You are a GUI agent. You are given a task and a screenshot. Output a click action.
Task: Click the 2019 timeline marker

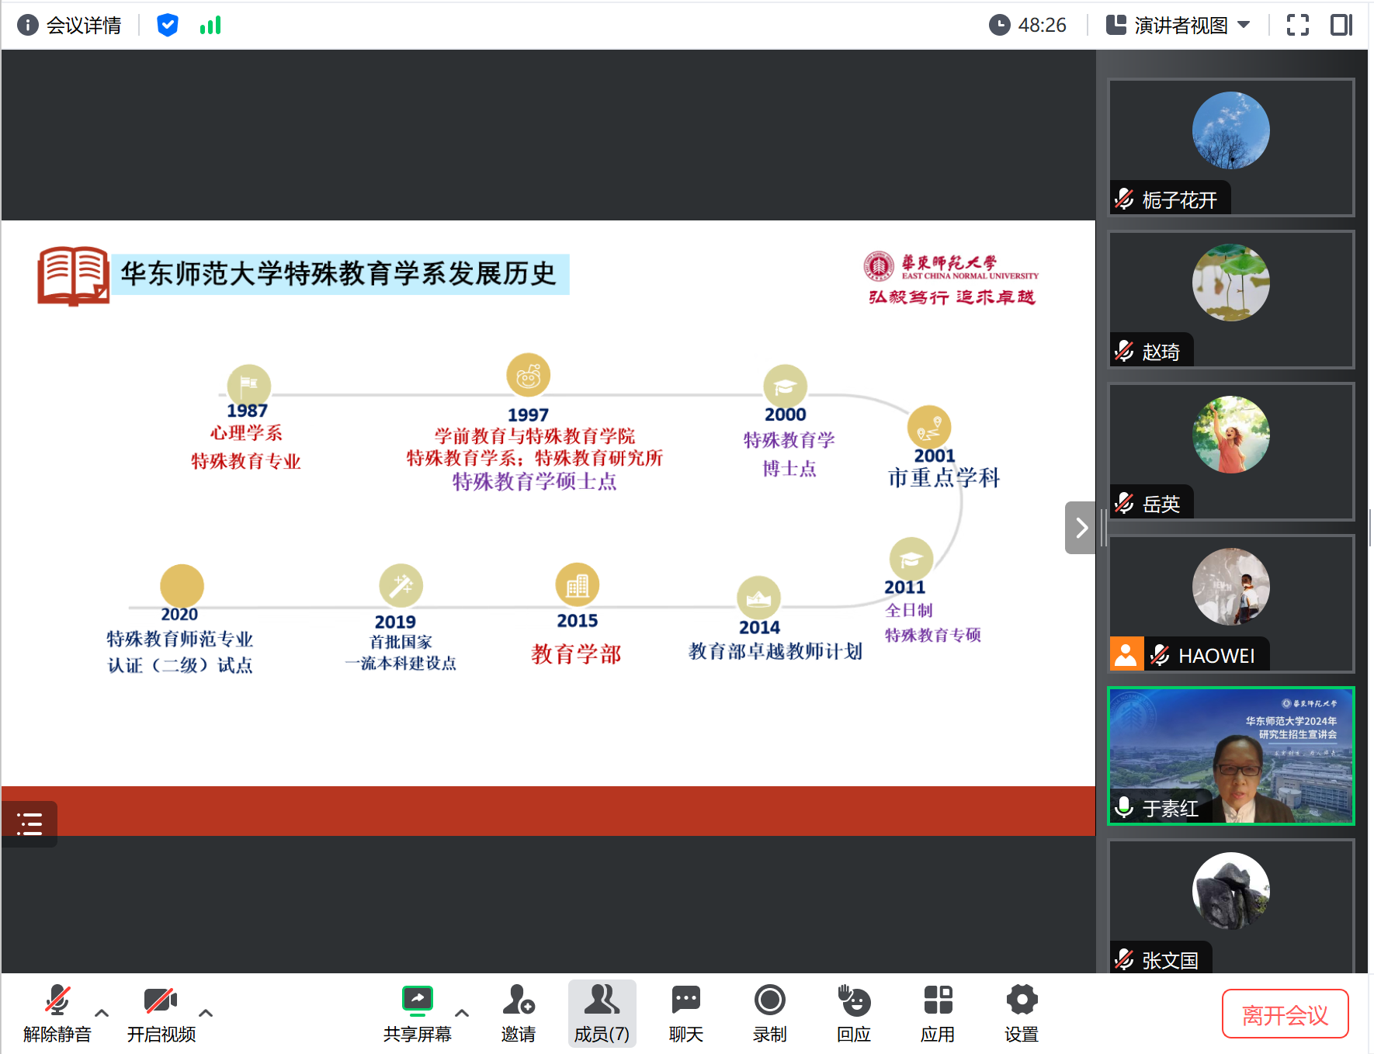click(x=401, y=585)
